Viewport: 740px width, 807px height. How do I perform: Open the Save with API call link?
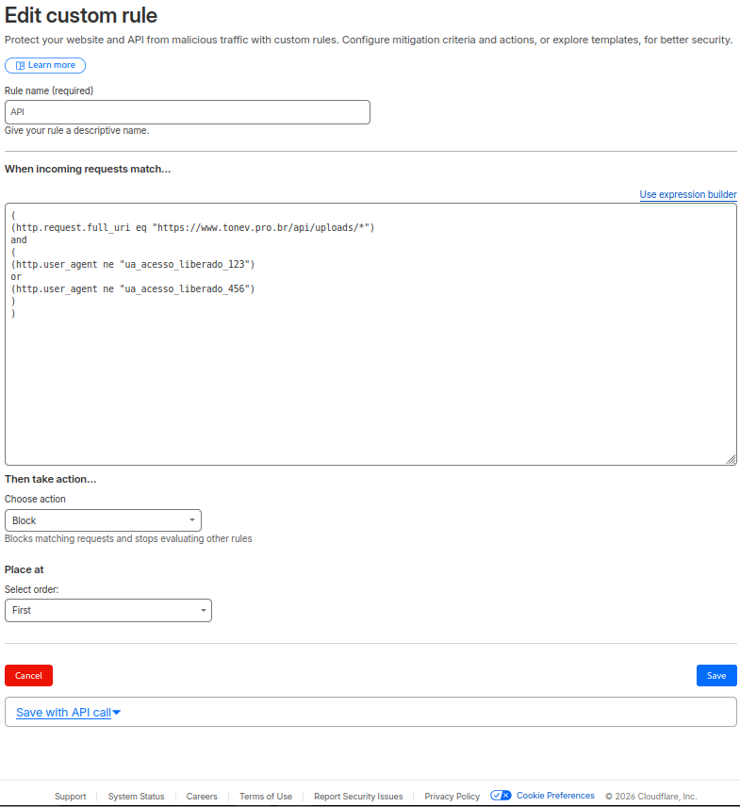[63, 713]
